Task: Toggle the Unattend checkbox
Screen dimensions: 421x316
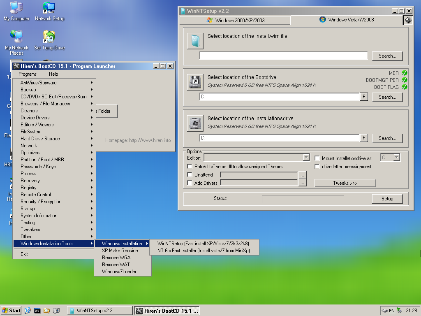Action: pos(190,175)
